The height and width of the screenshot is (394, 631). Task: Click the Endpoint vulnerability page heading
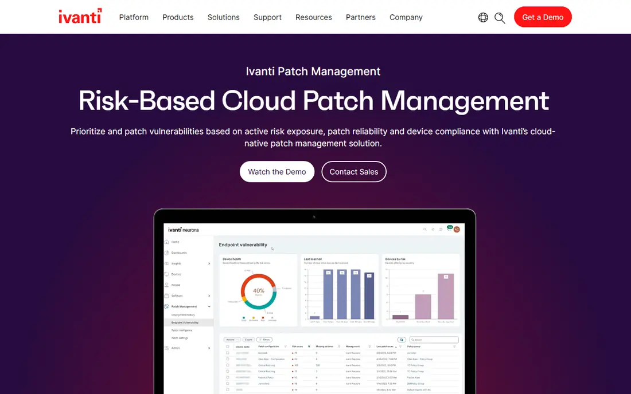tap(243, 245)
